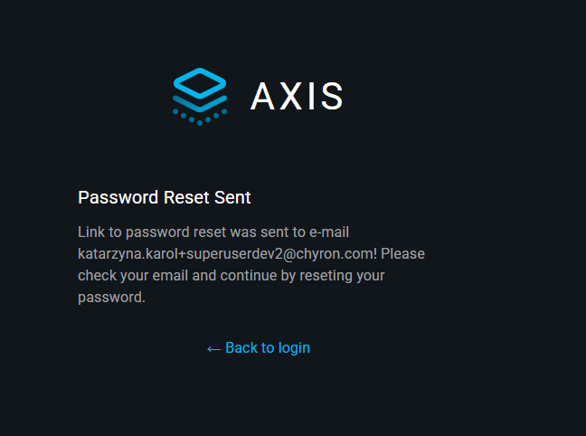Screen dimensions: 586x436
Task: Click the top diamond layer of logo
Action: [x=200, y=82]
